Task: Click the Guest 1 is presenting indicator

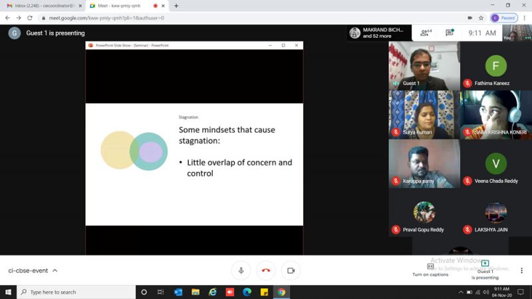Action: (485, 270)
